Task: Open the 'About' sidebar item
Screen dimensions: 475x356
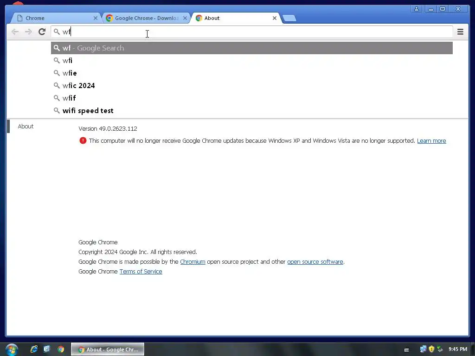Action: click(26, 126)
